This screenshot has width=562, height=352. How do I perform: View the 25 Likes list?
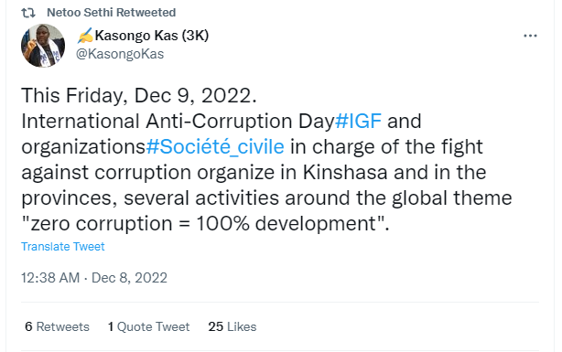pos(232,326)
